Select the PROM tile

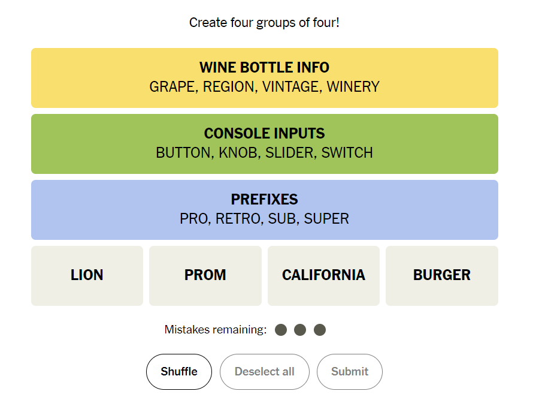[x=205, y=275]
